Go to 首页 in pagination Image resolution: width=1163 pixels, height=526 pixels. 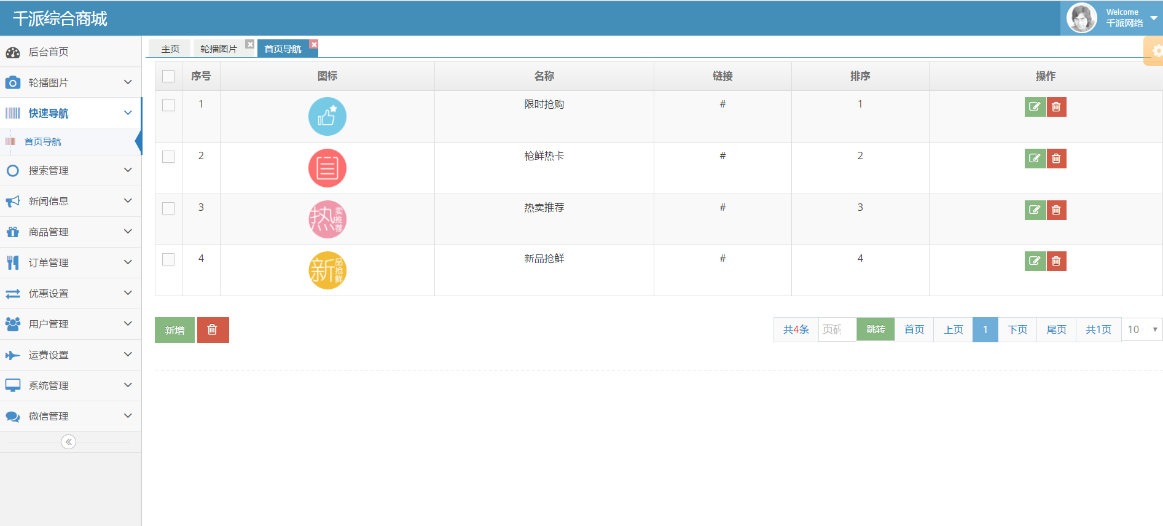[x=914, y=330]
